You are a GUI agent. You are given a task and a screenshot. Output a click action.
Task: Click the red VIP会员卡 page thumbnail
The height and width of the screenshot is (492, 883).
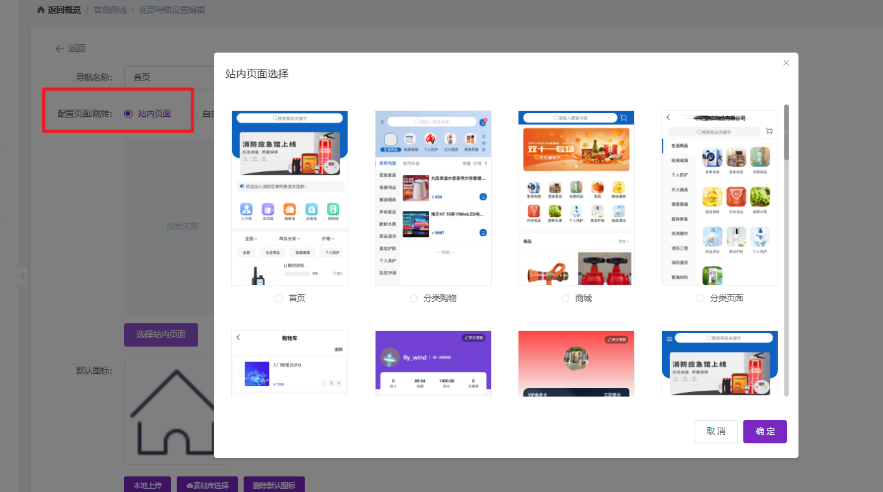pos(576,363)
